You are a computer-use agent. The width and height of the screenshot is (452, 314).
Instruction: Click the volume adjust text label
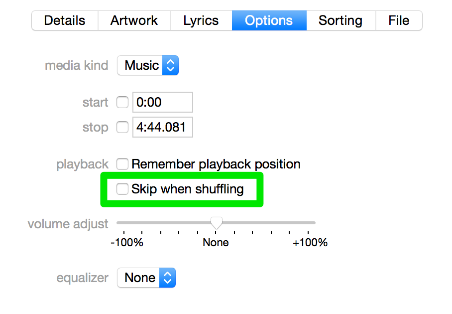coord(68,224)
